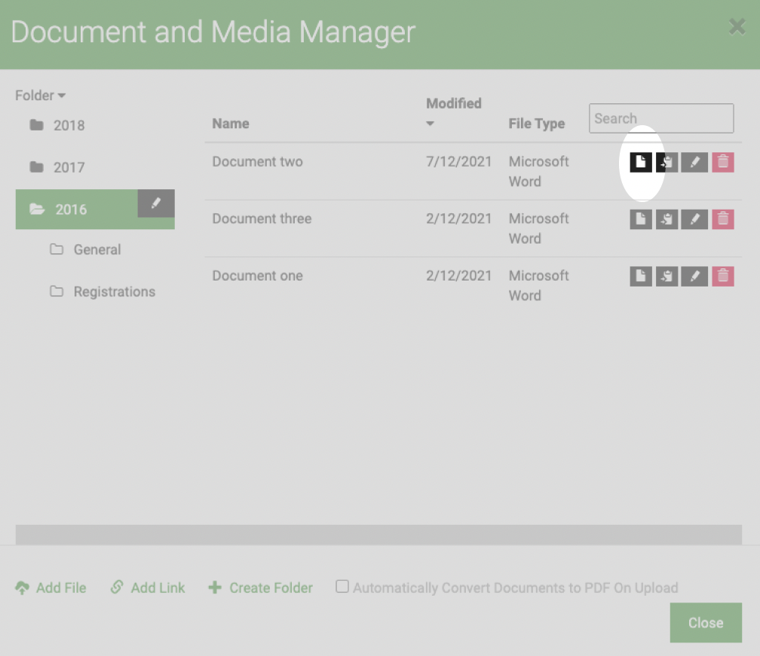The image size is (760, 656).
Task: Open the 2017 folder
Action: click(57, 167)
